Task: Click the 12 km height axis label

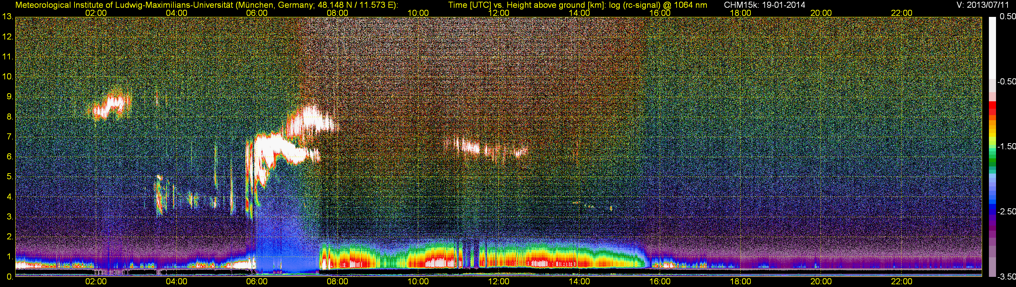Action: 7,37
